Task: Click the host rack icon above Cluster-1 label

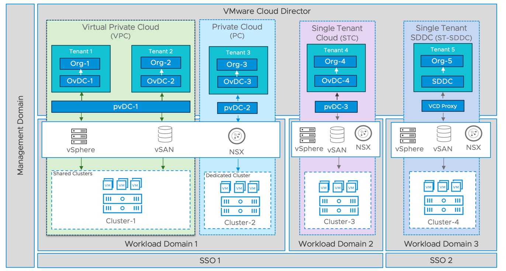Action: [x=122, y=204]
